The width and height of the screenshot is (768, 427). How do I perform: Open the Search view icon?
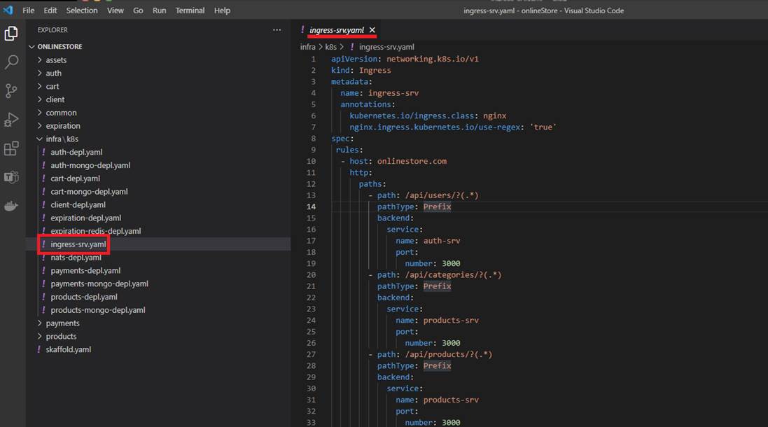coord(11,62)
